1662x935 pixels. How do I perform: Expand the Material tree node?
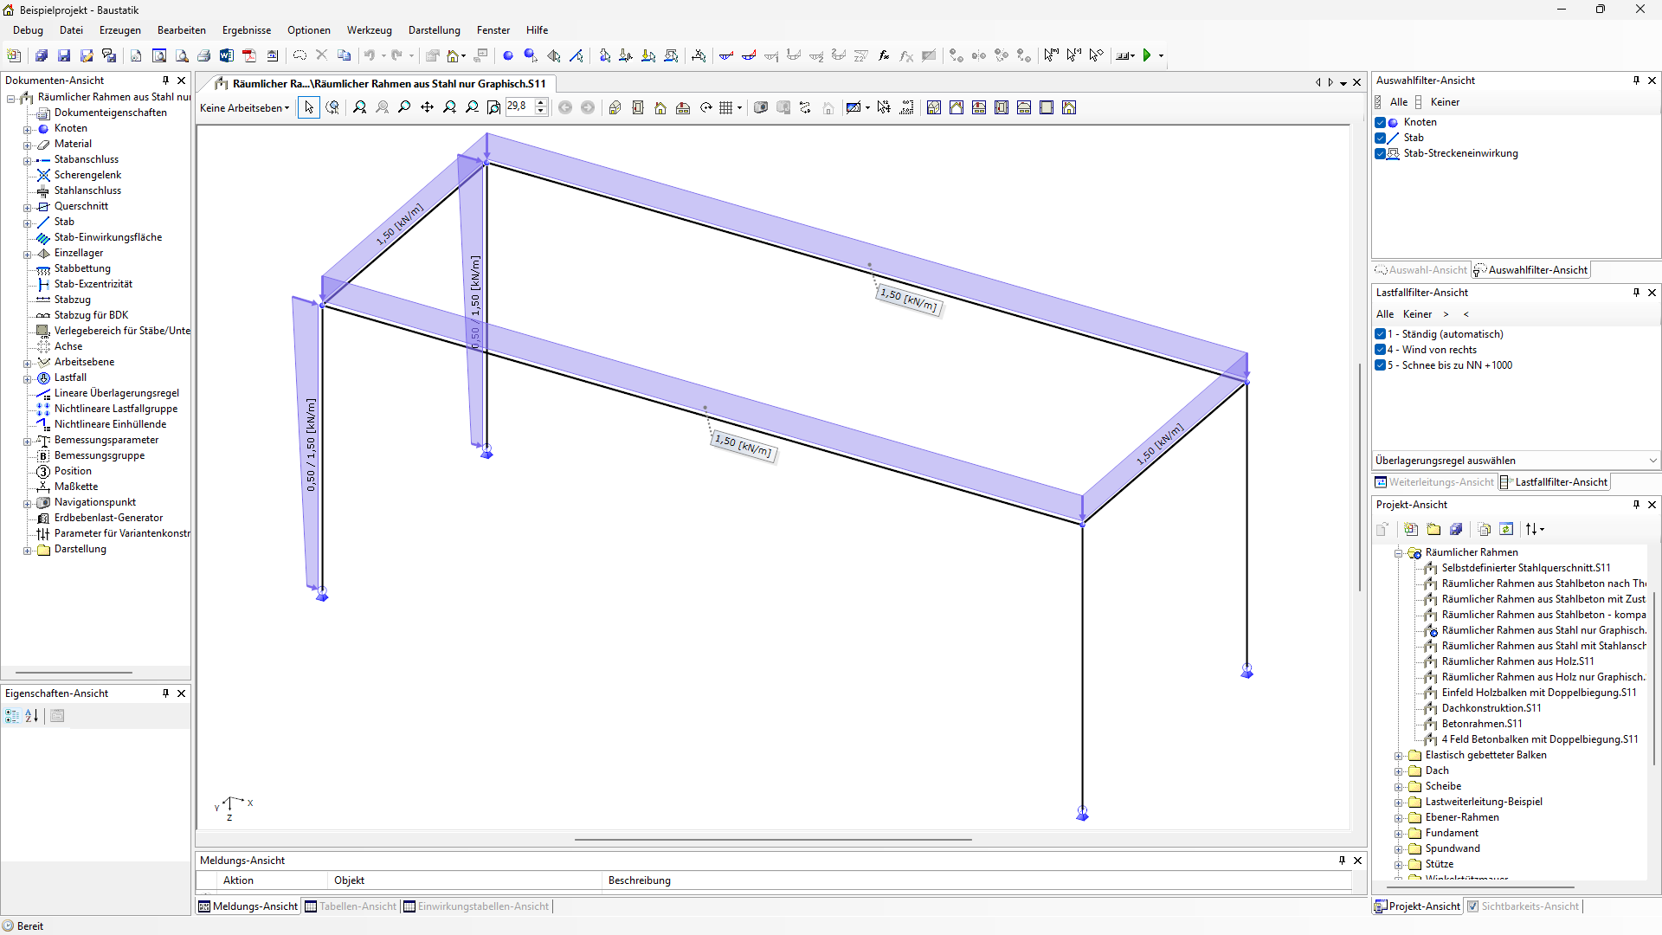click(x=27, y=145)
